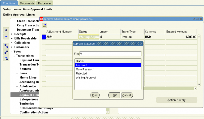This screenshot has height=119, width=204.
Task: Click the expand all nodes icon
Action: pos(6,52)
